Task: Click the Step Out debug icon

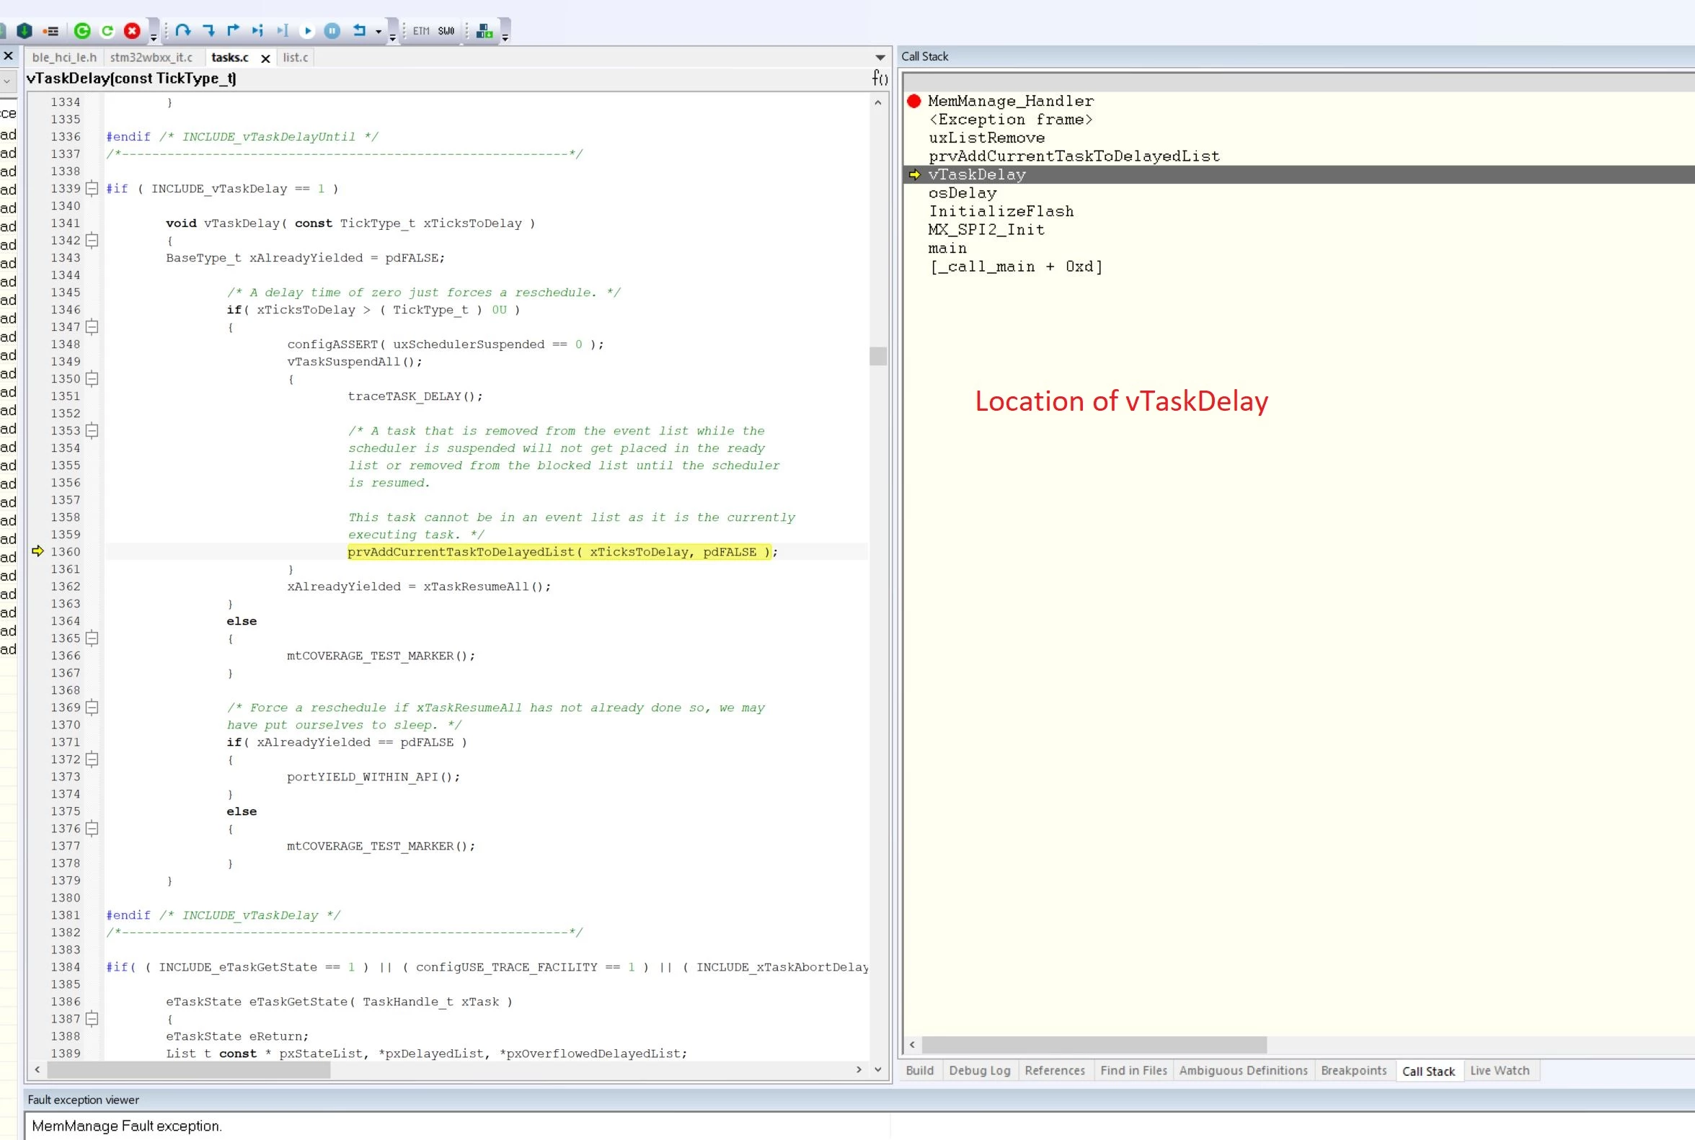Action: coord(233,30)
